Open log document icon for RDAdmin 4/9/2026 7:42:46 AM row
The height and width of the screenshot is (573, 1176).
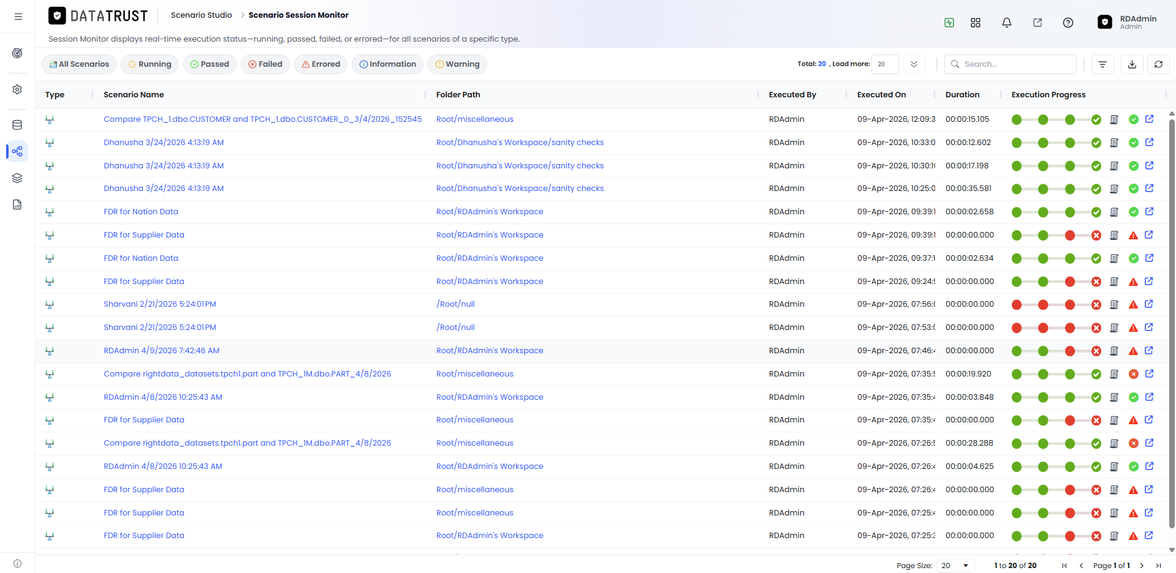1114,351
